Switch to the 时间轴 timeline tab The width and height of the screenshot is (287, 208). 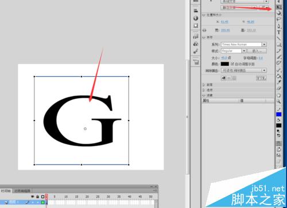click(6, 191)
